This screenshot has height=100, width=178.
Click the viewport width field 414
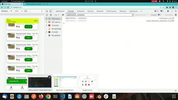pyautogui.click(x=17, y=11)
